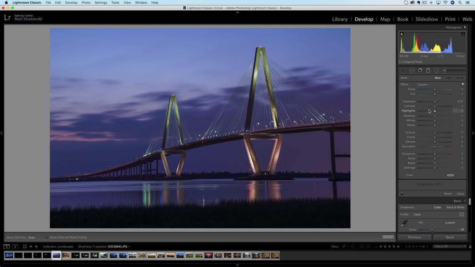Open the WB Custom dropdown

click(451, 223)
